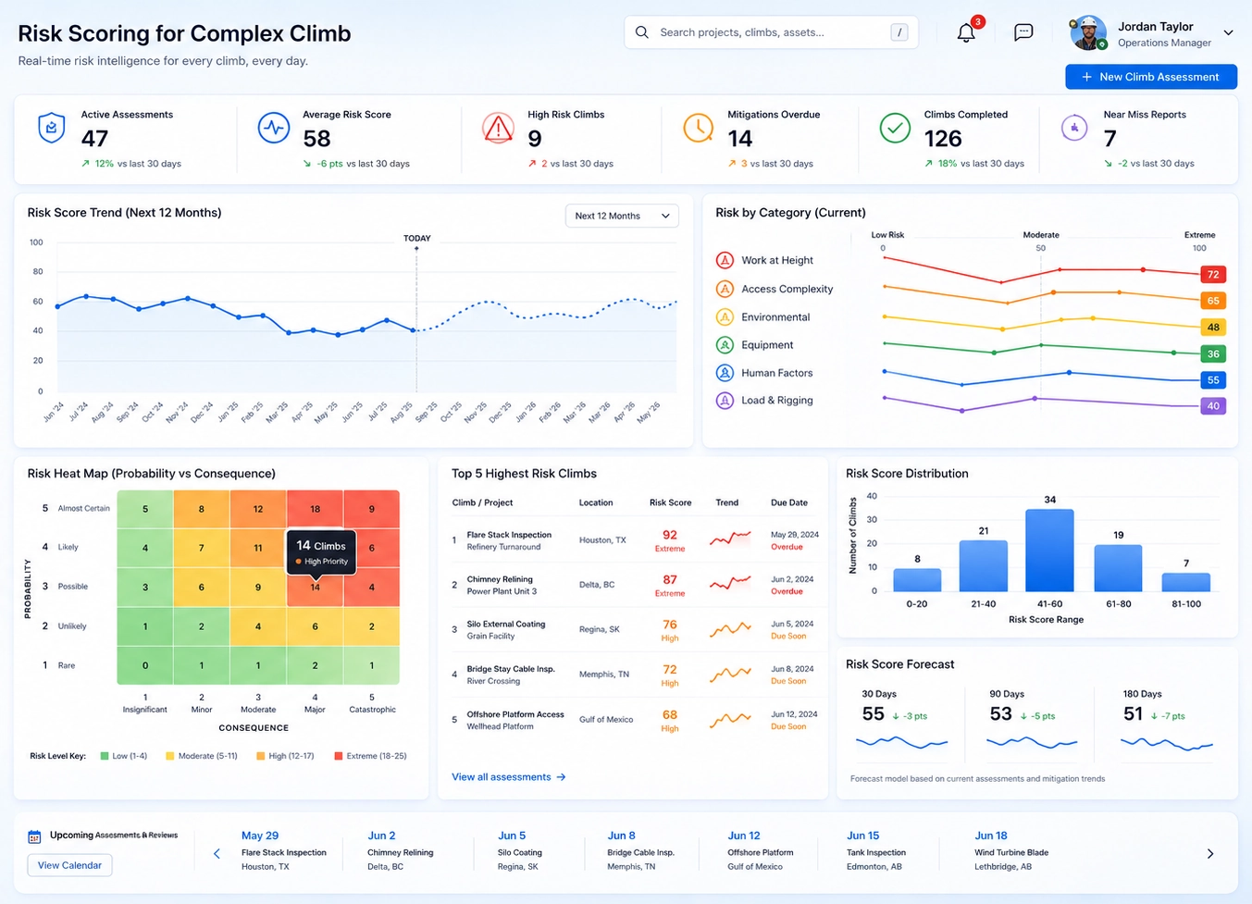Click the Average Risk Score pulse icon
The width and height of the screenshot is (1252, 904).
[x=274, y=128]
